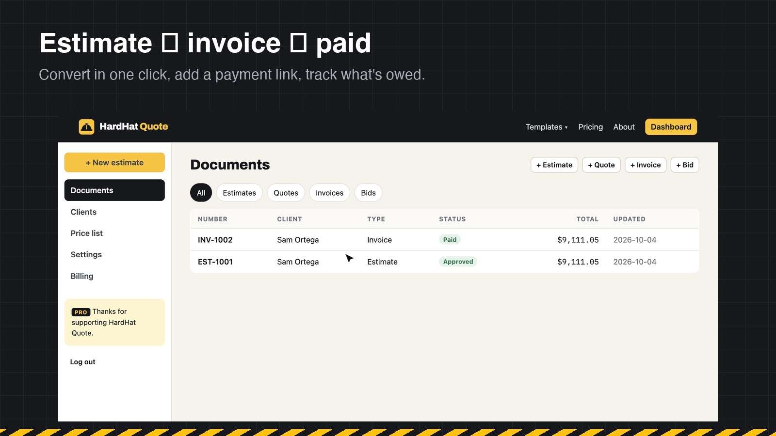The height and width of the screenshot is (436, 776).
Task: Add a new bid with + Bid
Action: (685, 165)
